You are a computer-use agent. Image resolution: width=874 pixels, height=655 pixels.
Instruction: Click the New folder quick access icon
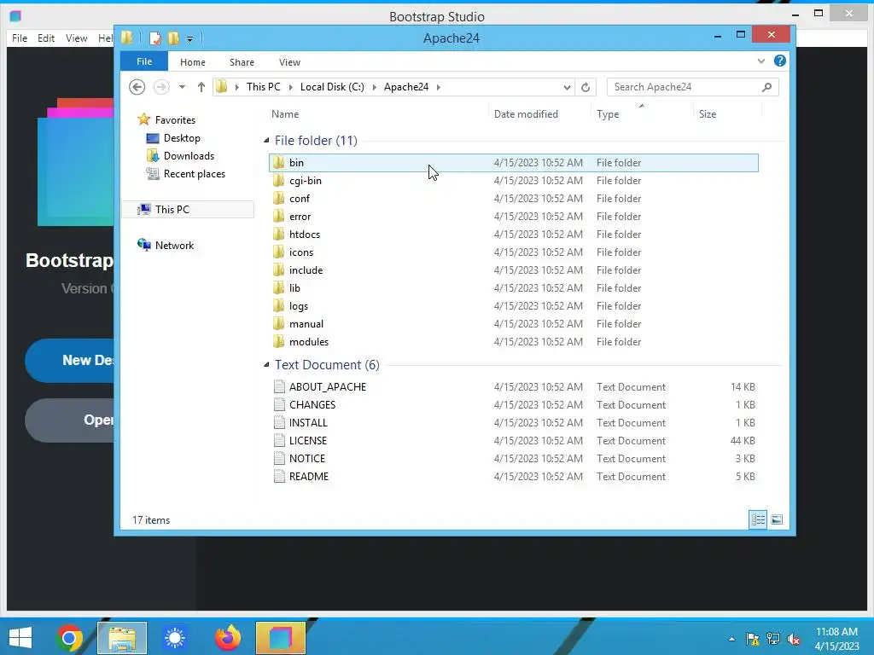click(x=173, y=38)
